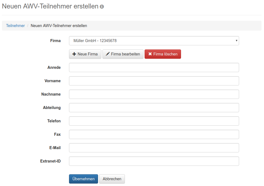Focus the Abteilung input field
Image resolution: width=264 pixels, height=186 pixels.
click(x=154, y=108)
